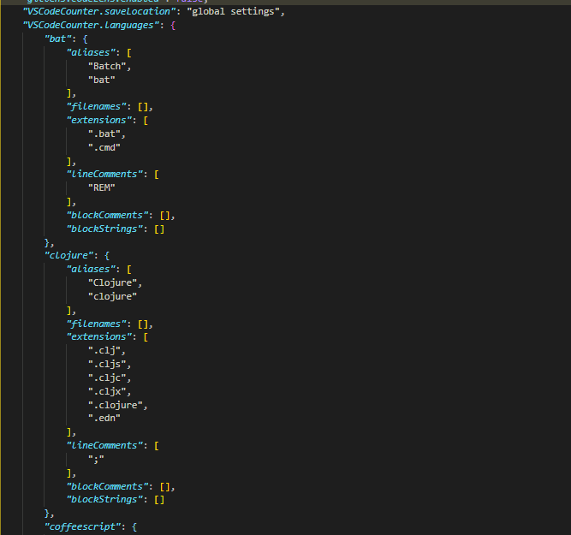Click the "VSCodeCounter.languages" key

coord(91,25)
